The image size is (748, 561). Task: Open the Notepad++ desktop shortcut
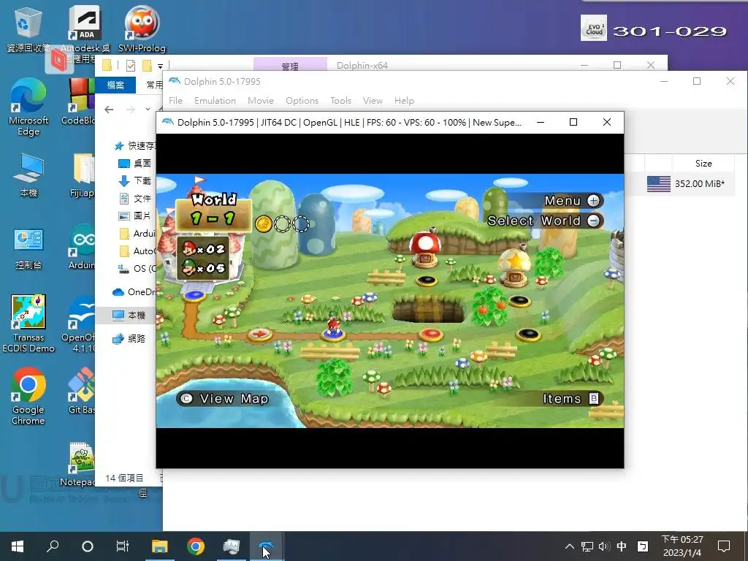pos(79,465)
